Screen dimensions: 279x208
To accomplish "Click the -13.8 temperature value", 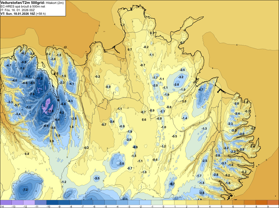I will point(50,111).
